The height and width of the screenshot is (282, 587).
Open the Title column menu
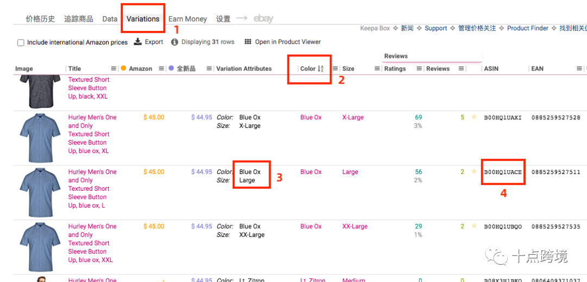click(114, 69)
